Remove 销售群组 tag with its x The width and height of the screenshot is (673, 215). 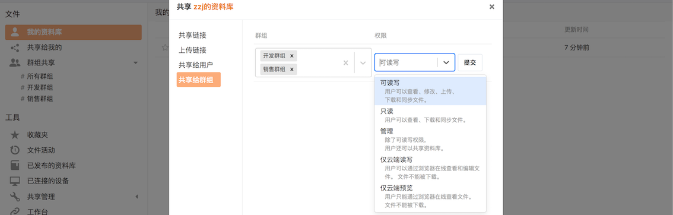pos(292,69)
